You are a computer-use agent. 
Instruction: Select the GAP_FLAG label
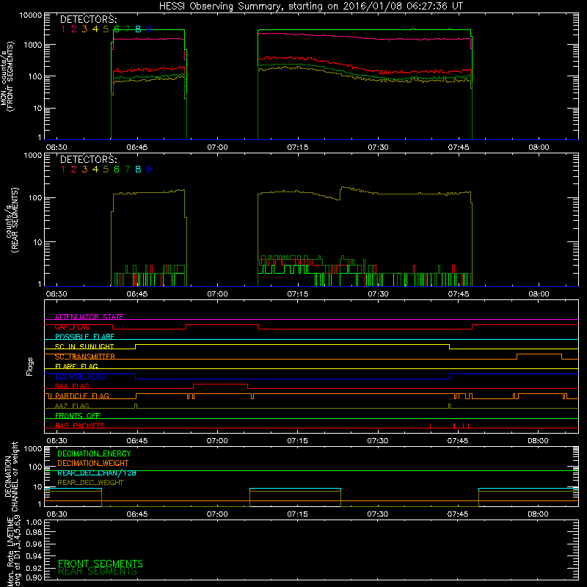click(72, 327)
